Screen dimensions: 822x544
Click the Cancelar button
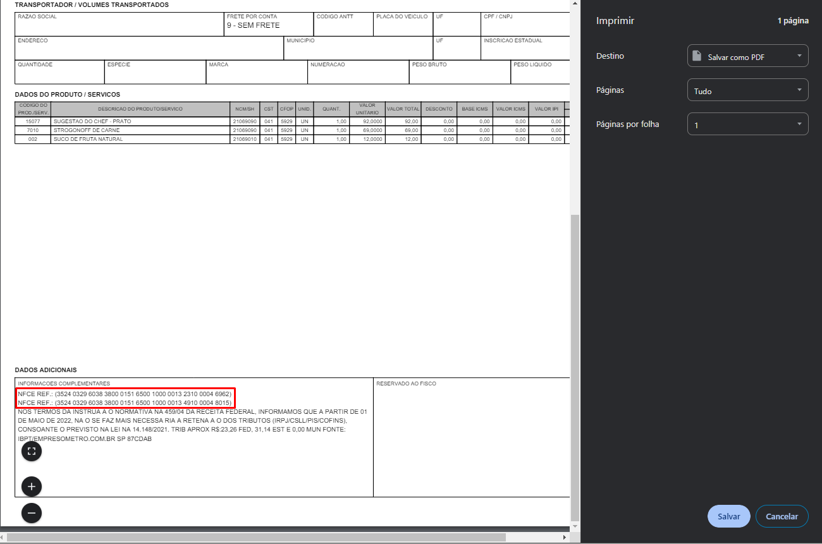pyautogui.click(x=782, y=516)
